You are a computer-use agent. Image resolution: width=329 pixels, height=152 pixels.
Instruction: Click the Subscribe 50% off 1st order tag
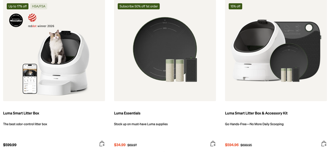pos(138,6)
